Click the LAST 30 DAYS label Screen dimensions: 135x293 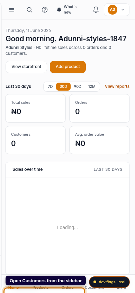click(108, 169)
